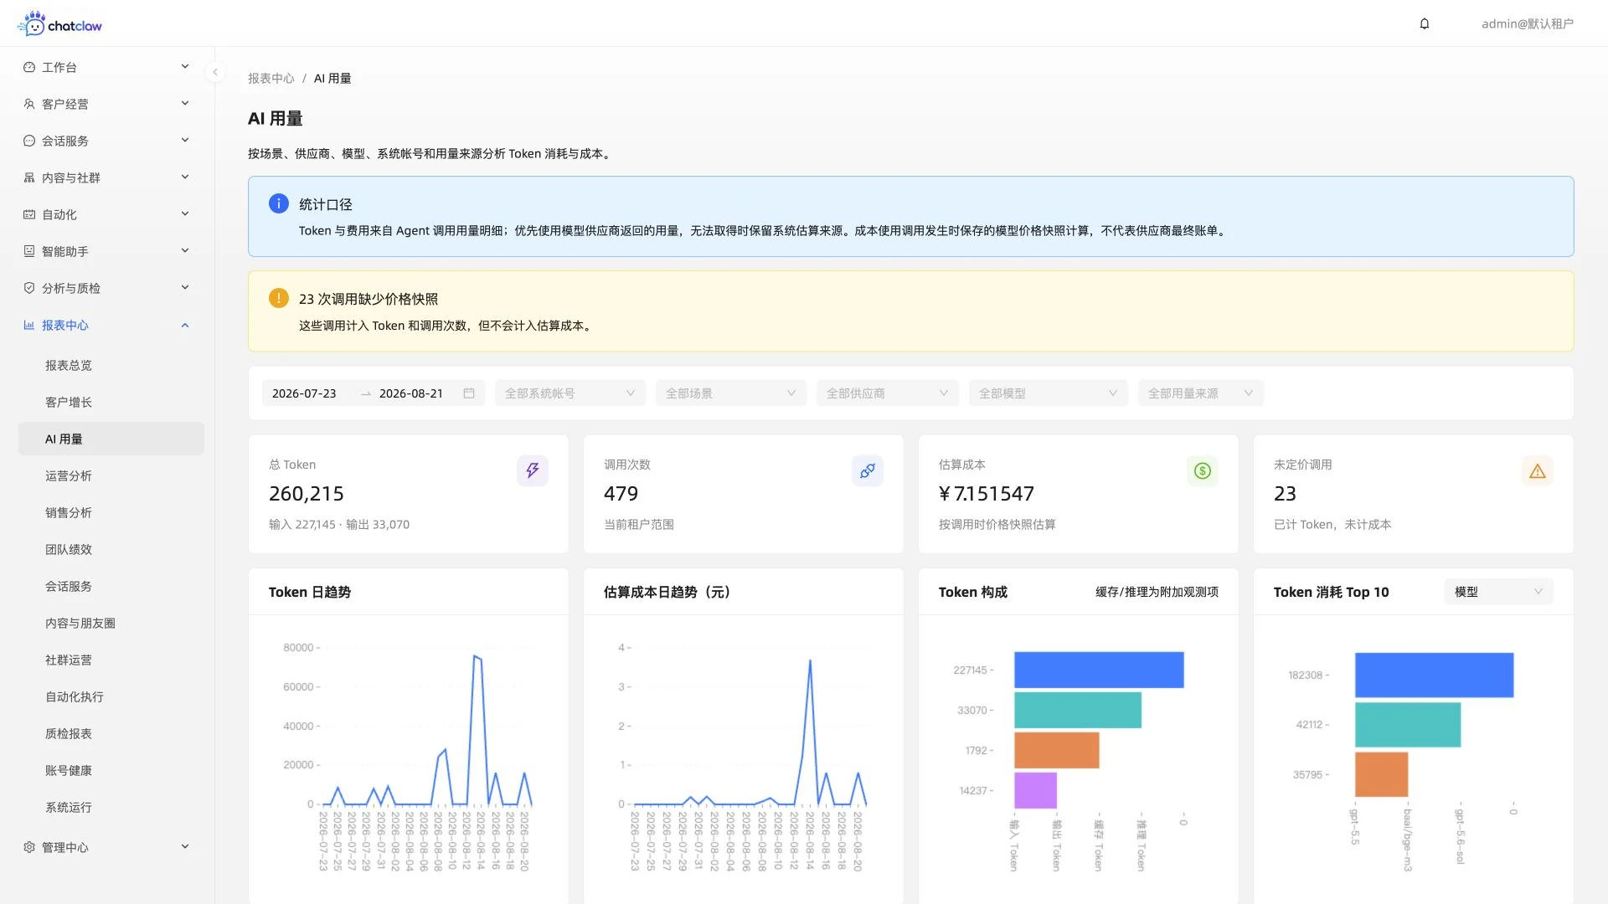Click the warning triangle on the 未定价调用 card
The width and height of the screenshot is (1608, 904).
point(1538,471)
